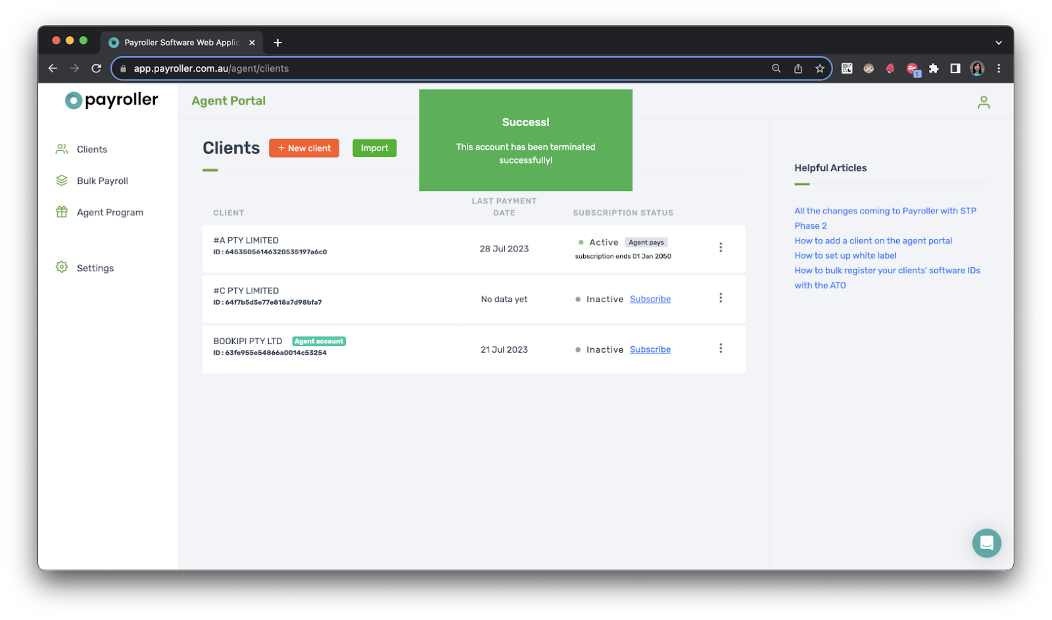Open the extensions puzzle icon
The image size is (1052, 620).
934,68
